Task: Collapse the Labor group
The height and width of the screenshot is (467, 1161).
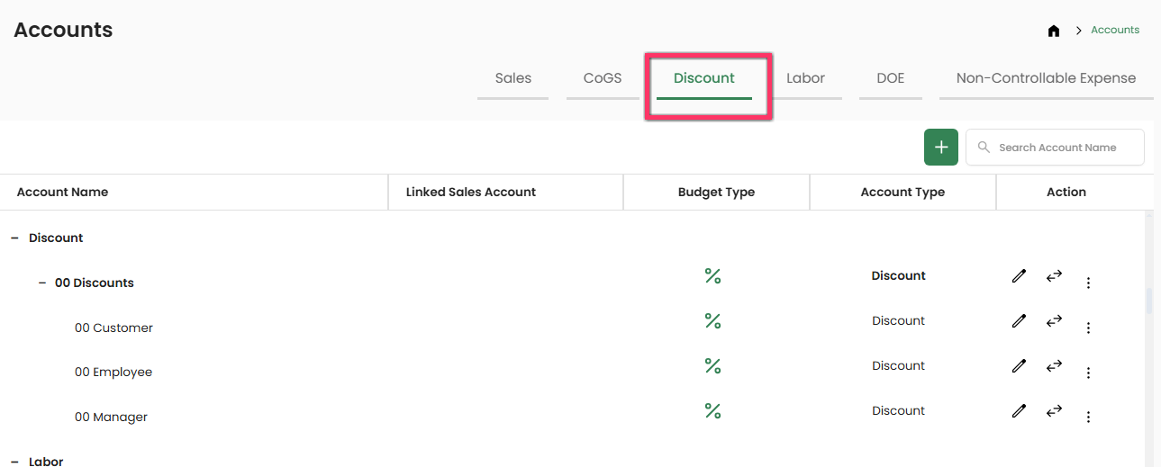Action: click(x=14, y=462)
